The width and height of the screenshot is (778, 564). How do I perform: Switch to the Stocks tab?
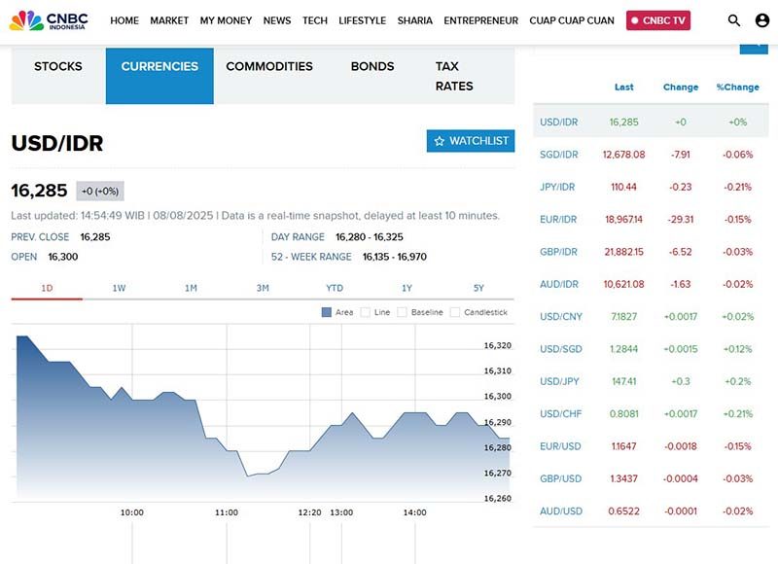[58, 67]
